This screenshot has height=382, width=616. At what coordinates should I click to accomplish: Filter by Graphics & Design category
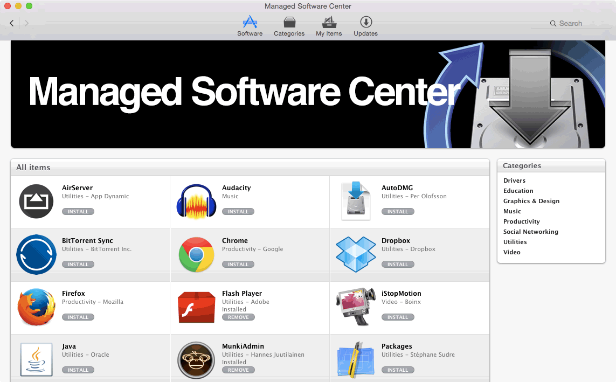(531, 201)
